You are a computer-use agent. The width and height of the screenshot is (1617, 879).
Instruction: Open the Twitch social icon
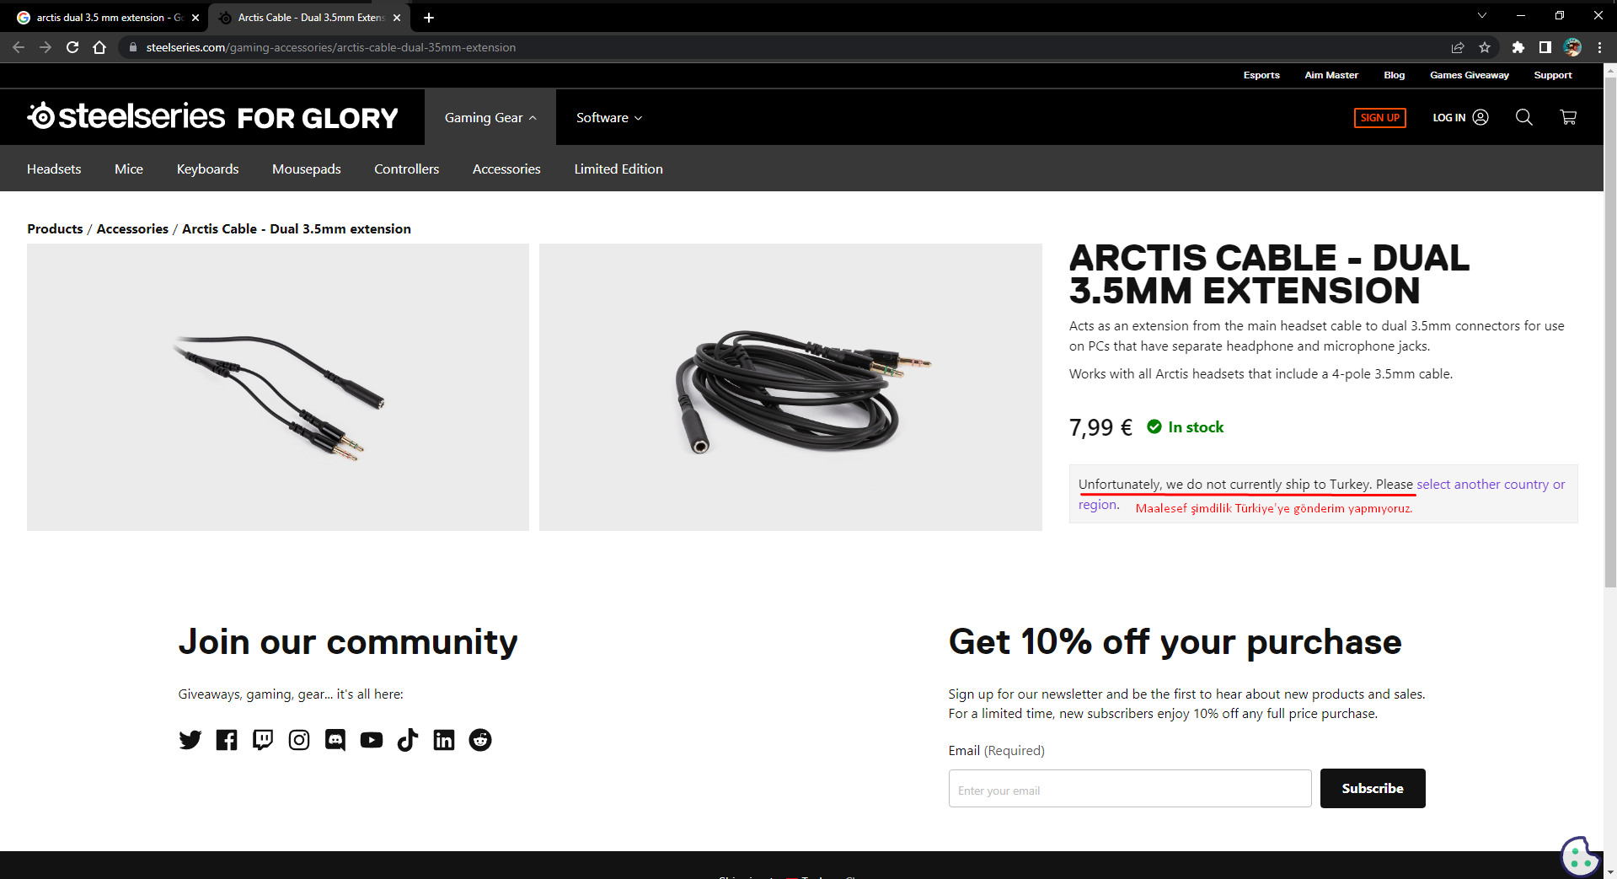263,740
